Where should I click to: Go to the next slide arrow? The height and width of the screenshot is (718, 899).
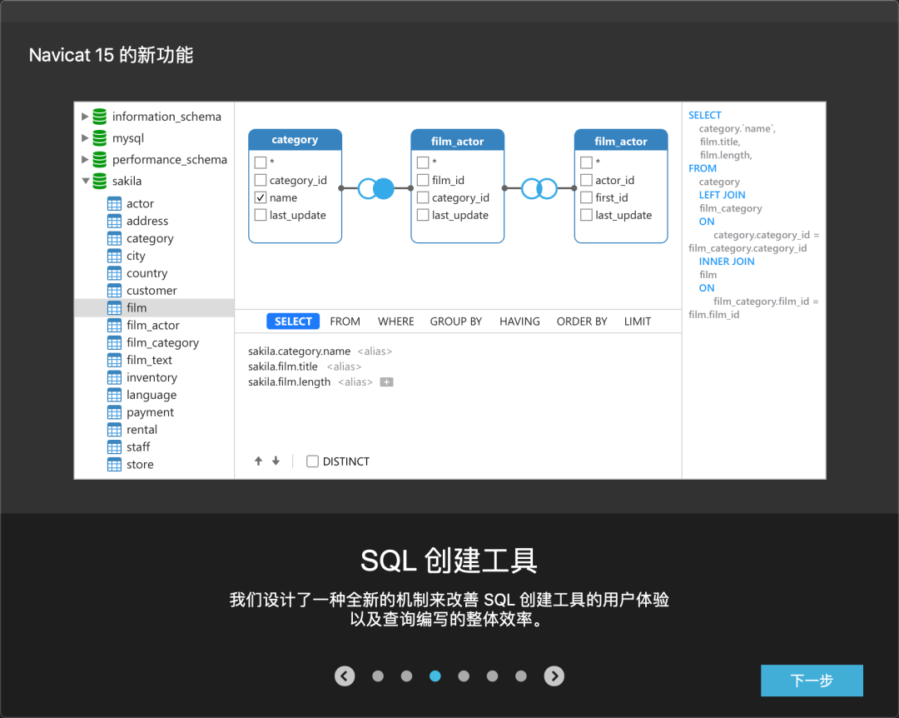click(x=554, y=676)
